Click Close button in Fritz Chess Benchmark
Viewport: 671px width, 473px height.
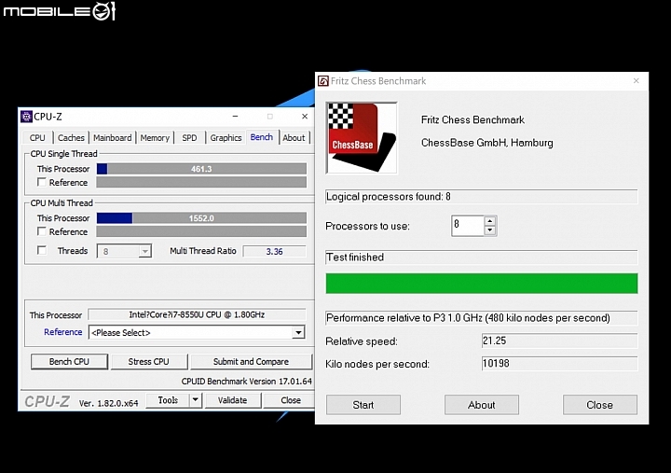click(x=599, y=405)
